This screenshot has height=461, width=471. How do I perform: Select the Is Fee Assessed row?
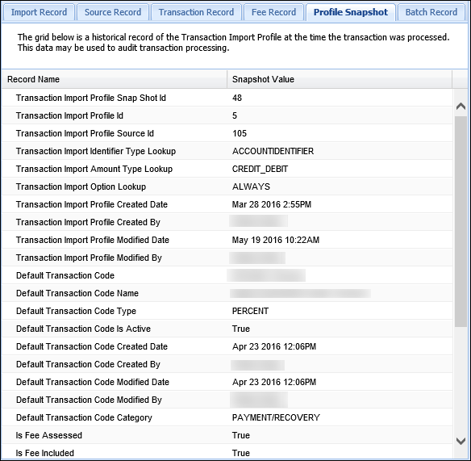[227, 435]
